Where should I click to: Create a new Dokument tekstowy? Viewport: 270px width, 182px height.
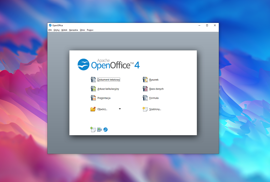point(109,80)
